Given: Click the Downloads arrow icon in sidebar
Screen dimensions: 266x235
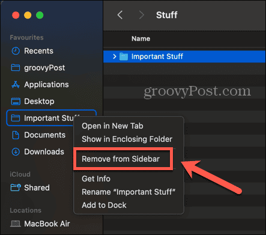Looking at the screenshot, I should click(x=16, y=152).
